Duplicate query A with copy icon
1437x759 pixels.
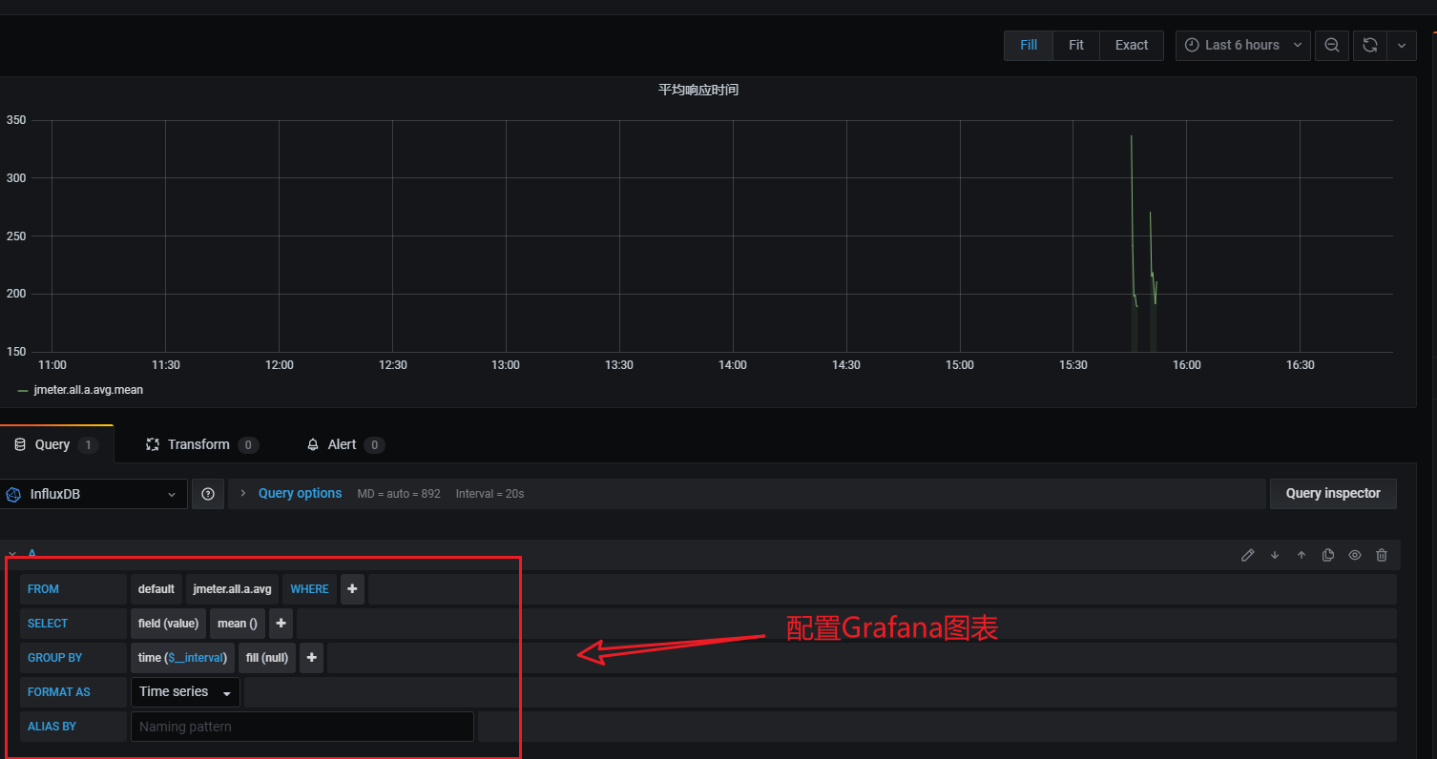click(x=1327, y=555)
